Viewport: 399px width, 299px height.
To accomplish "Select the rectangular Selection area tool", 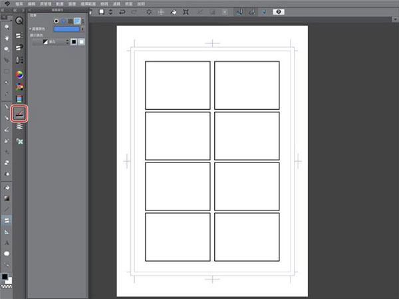I will tap(7, 71).
